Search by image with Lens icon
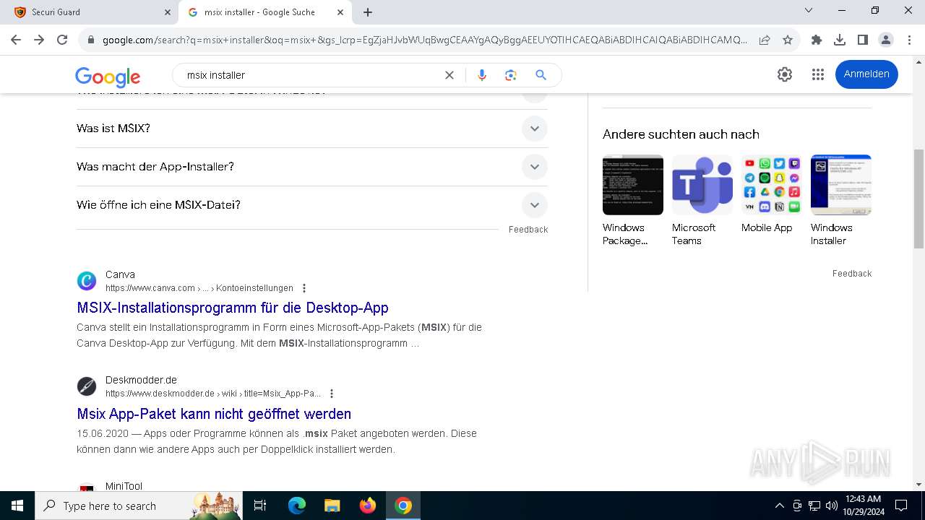 click(x=511, y=75)
